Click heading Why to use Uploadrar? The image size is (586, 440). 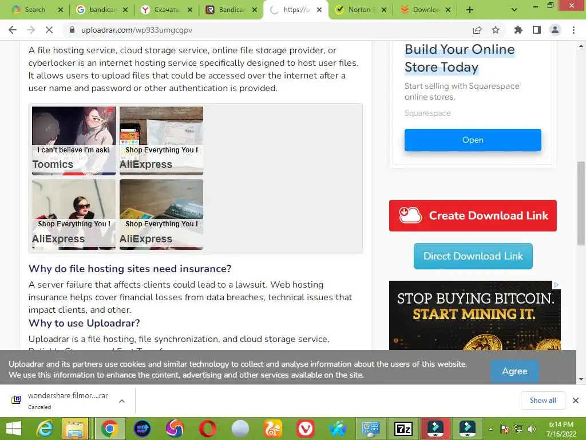tap(84, 323)
